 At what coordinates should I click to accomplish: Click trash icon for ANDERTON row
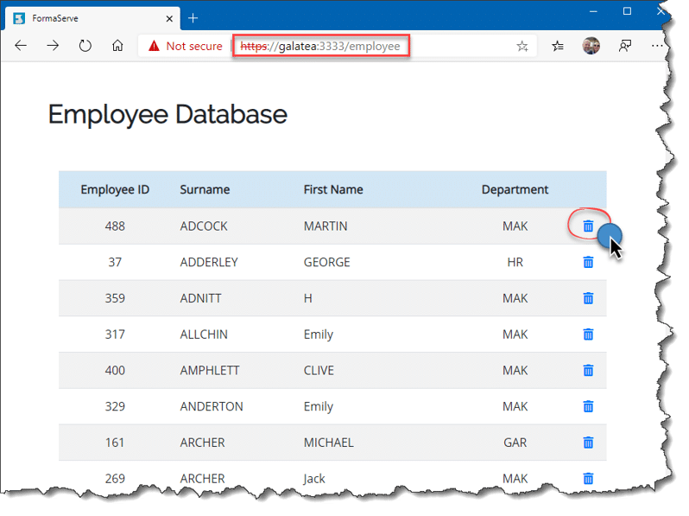click(x=588, y=406)
